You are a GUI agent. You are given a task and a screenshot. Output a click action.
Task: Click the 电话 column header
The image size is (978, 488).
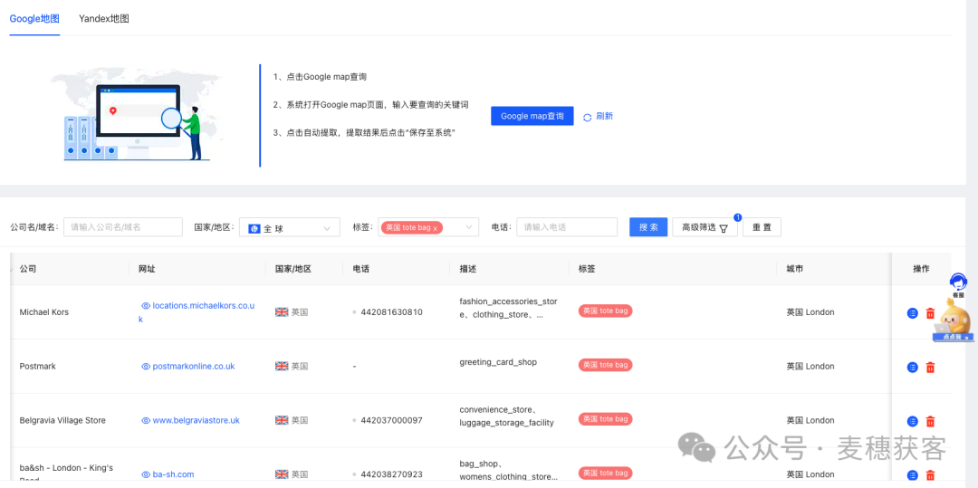click(x=361, y=269)
